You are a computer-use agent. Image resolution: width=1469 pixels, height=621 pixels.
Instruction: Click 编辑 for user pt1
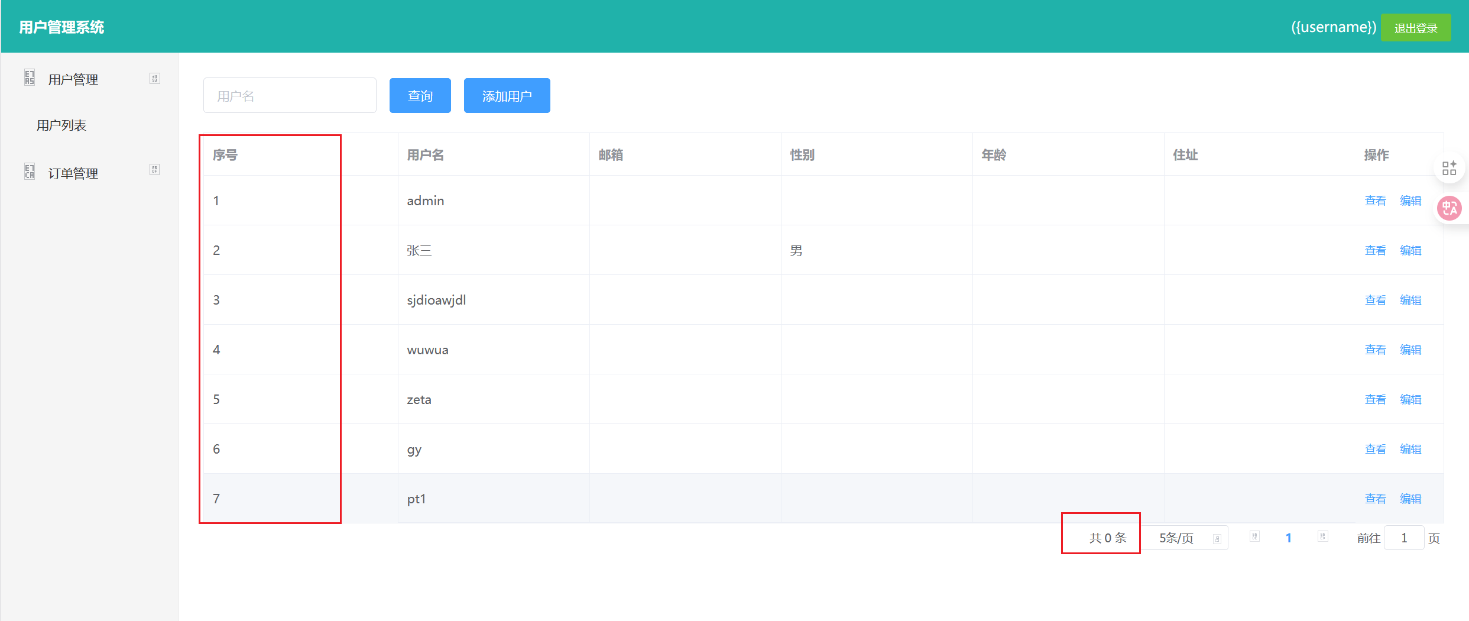[x=1410, y=499]
